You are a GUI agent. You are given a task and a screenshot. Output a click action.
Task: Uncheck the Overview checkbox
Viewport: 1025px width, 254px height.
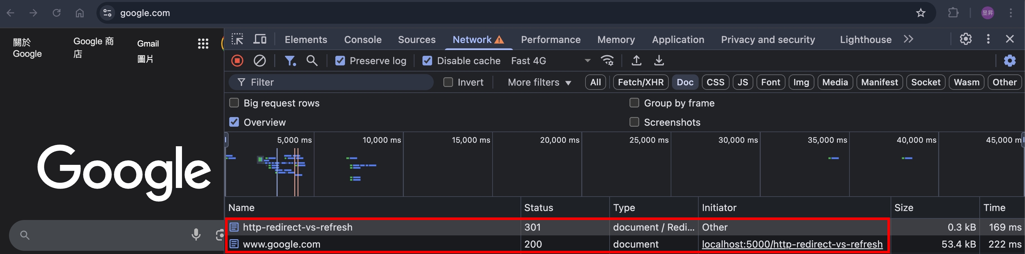234,122
